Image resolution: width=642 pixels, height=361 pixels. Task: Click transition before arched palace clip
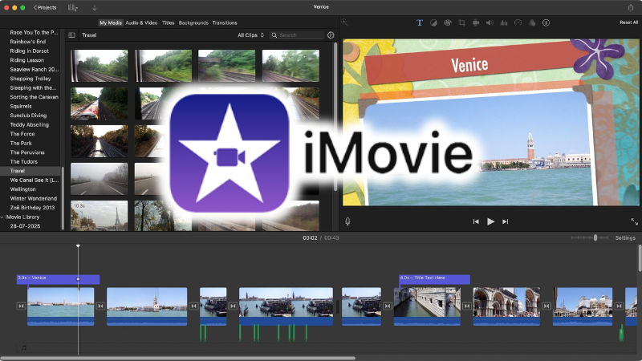click(467, 306)
